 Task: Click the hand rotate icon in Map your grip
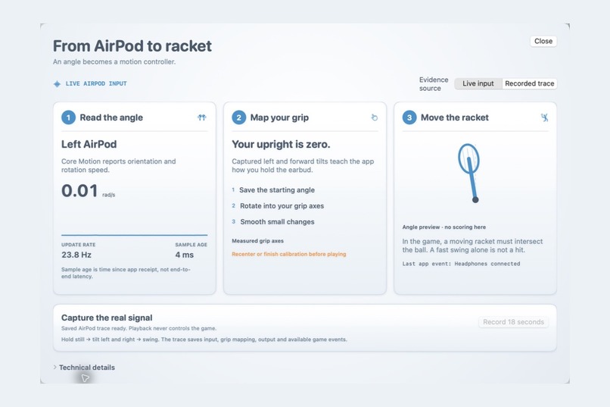pos(374,117)
